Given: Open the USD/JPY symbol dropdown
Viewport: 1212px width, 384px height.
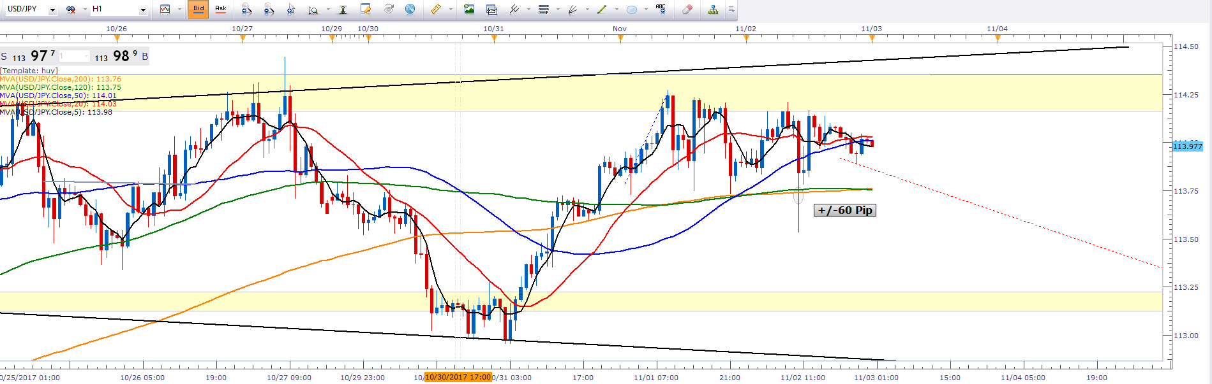Looking at the screenshot, I should point(52,10).
